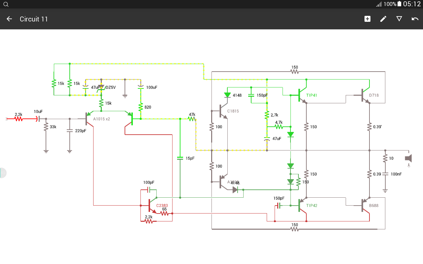Tap the add component plus icon
This screenshot has width=423, height=264.
(367, 19)
